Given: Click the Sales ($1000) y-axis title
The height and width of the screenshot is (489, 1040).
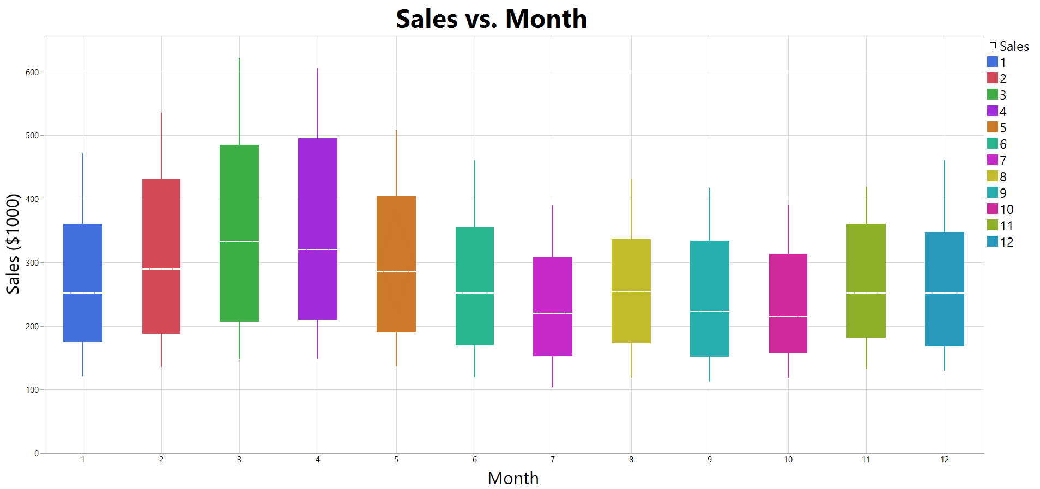Looking at the screenshot, I should (13, 244).
